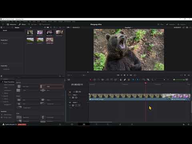Play the timeline forward
This screenshot has height=144, width=192.
(x=128, y=75)
